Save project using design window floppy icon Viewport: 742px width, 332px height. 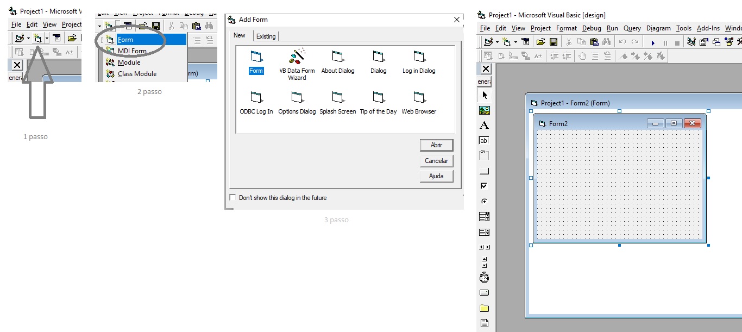554,42
